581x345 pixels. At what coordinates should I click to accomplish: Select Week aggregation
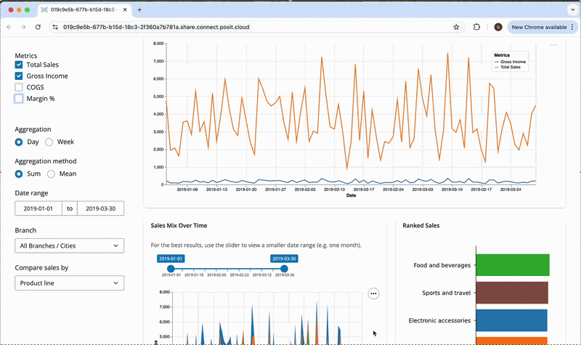(49, 142)
